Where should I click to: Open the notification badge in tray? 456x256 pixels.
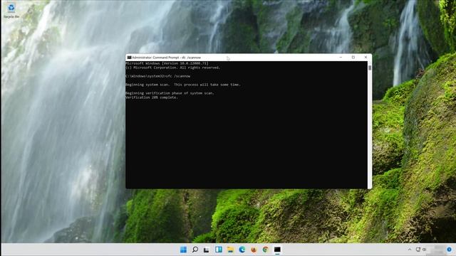tap(450, 250)
